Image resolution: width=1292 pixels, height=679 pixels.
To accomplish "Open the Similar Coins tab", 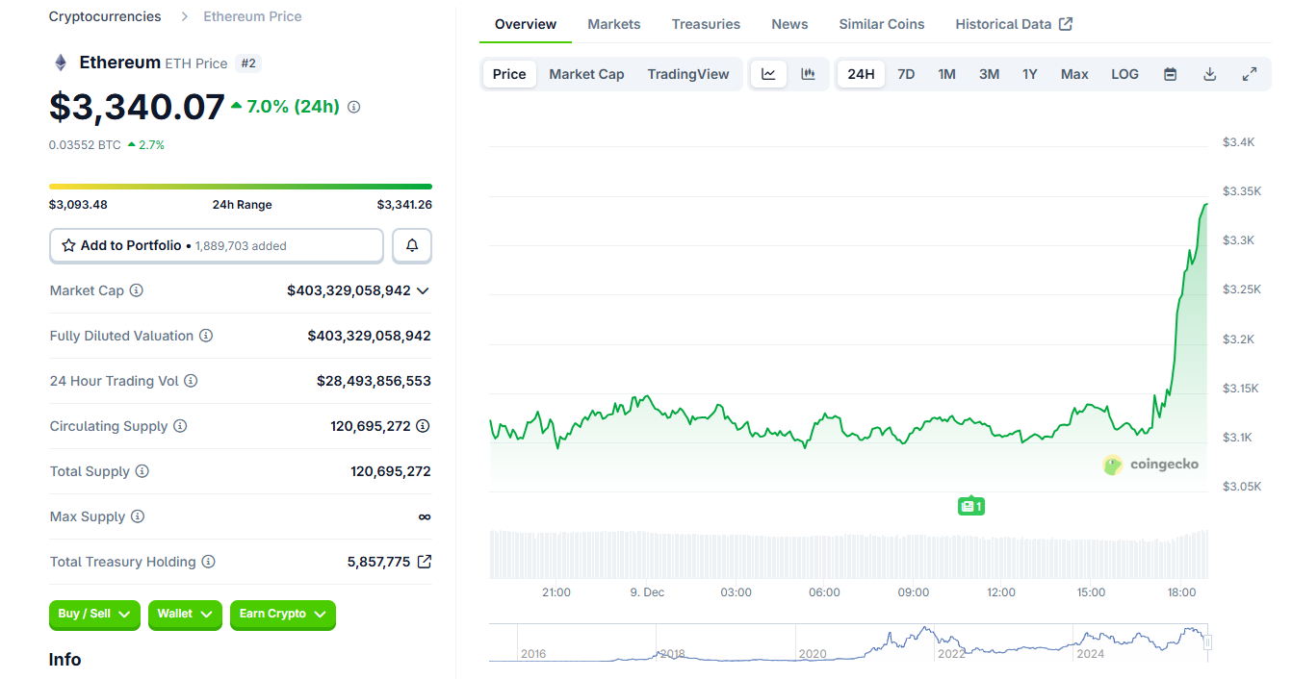I will point(880,23).
